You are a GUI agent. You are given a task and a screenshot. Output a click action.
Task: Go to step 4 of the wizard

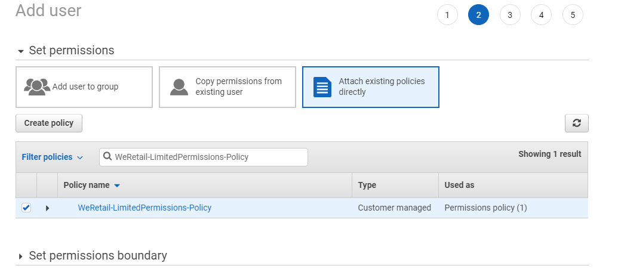542,15
